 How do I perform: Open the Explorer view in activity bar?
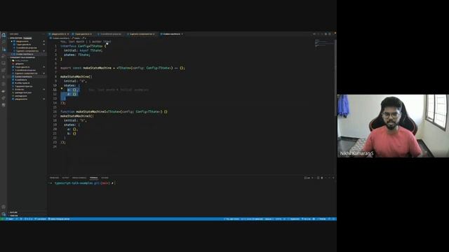pyautogui.click(x=4, y=35)
